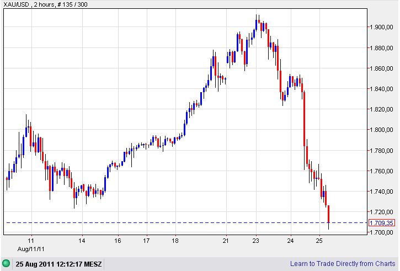Click the 1.900,00 price axis label
Viewport: 400px width, 271px height.
click(382, 27)
